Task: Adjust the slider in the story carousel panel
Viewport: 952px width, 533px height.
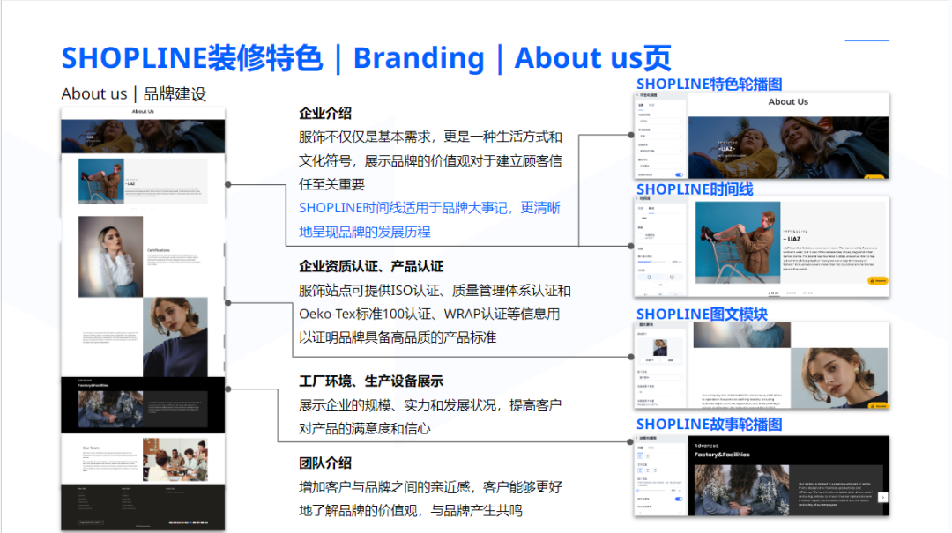Action: 651,491
